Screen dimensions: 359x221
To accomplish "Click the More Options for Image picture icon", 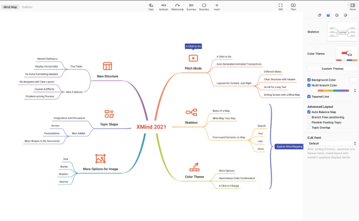I will click(101, 159).
